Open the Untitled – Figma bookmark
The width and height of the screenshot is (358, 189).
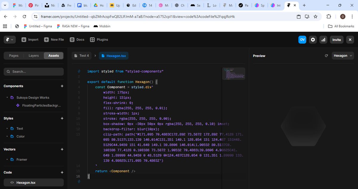(38, 26)
